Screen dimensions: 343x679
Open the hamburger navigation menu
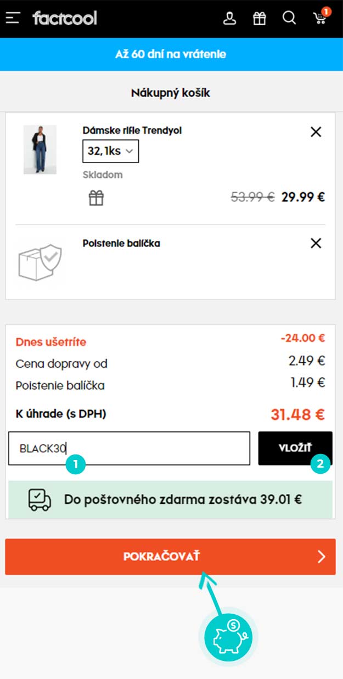click(x=13, y=18)
